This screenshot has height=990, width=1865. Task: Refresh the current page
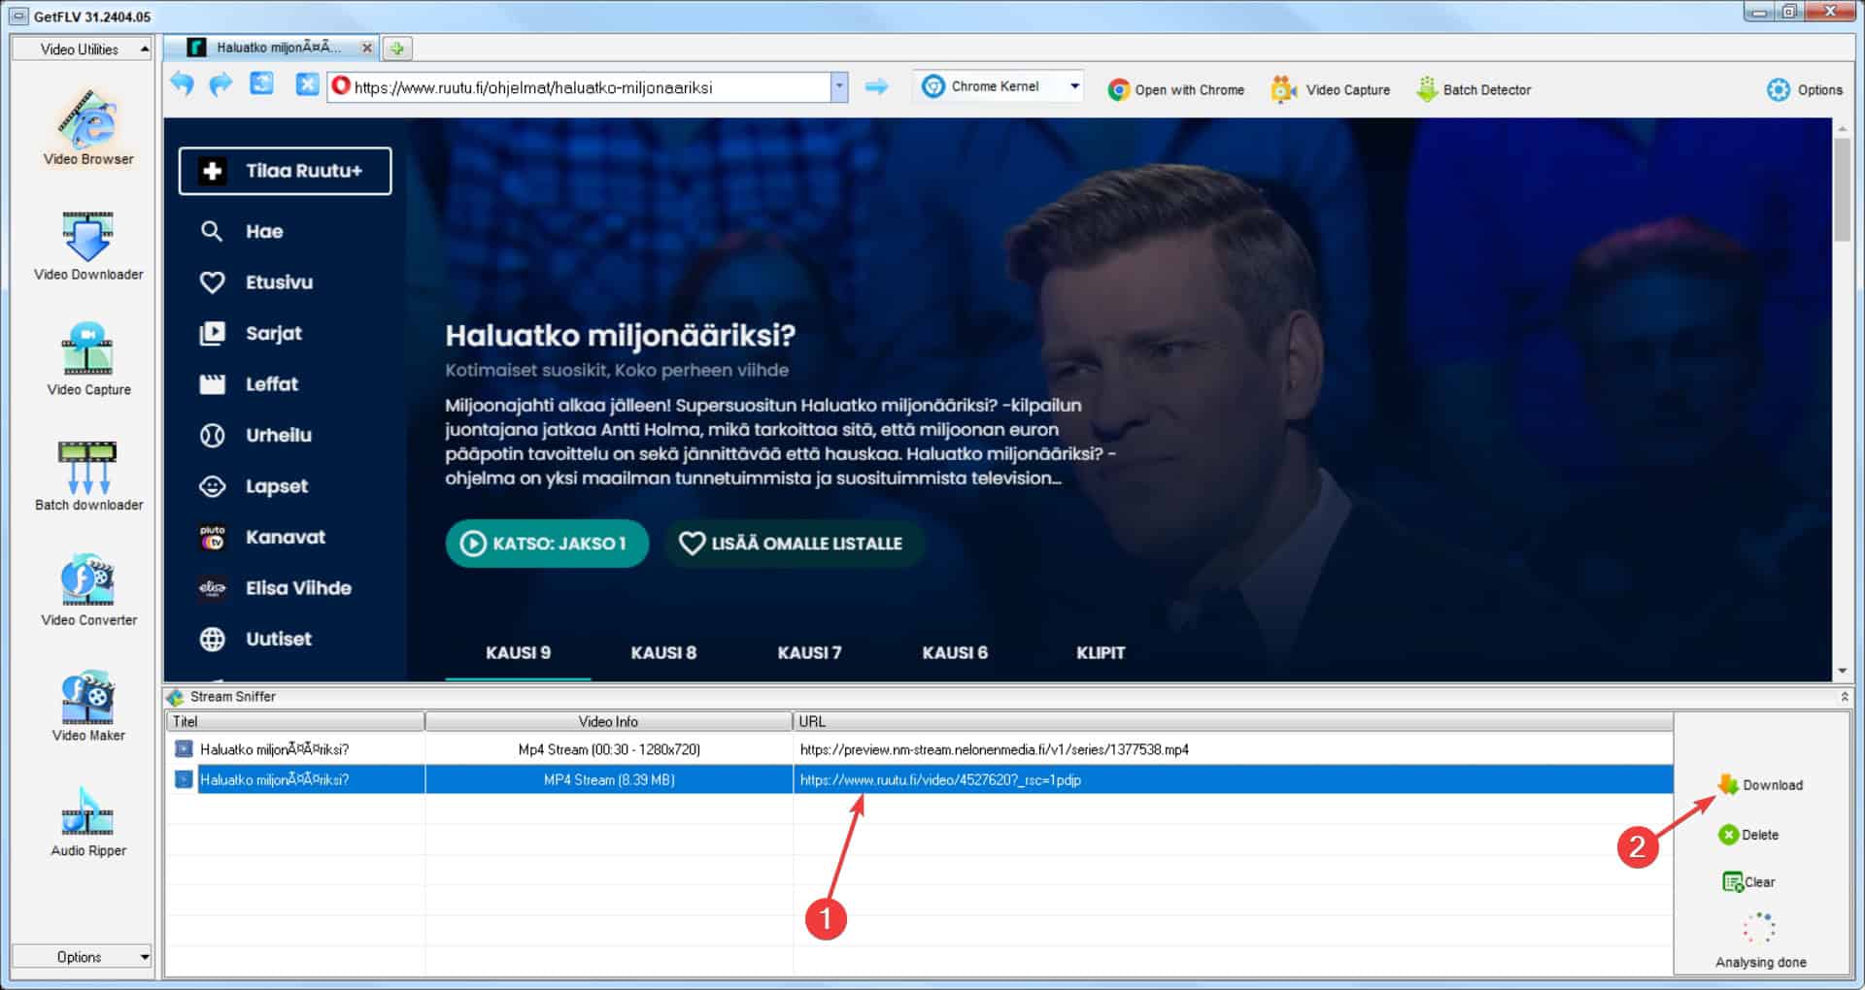(262, 84)
